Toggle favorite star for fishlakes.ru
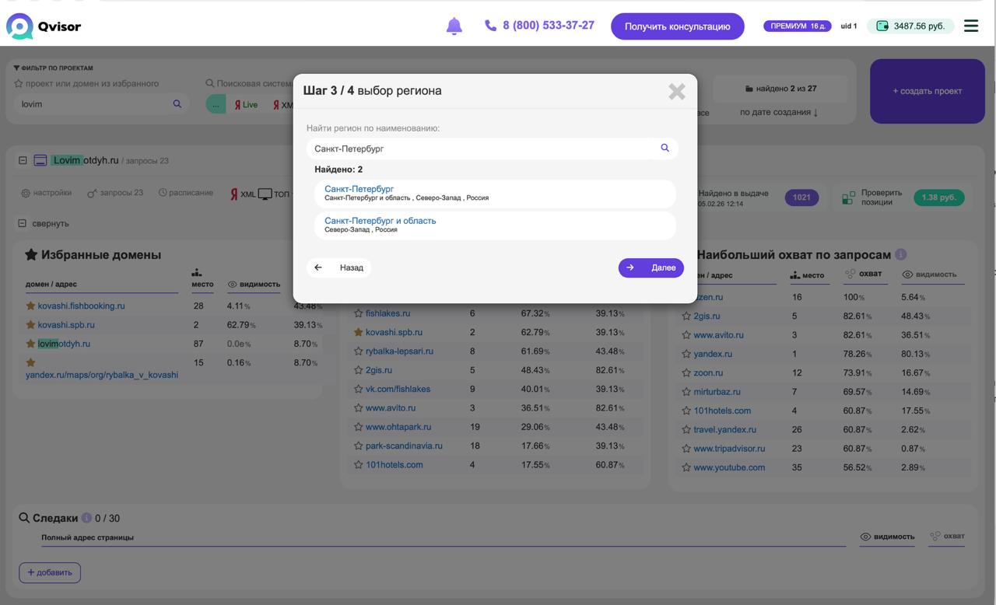This screenshot has width=996, height=605. [x=358, y=313]
